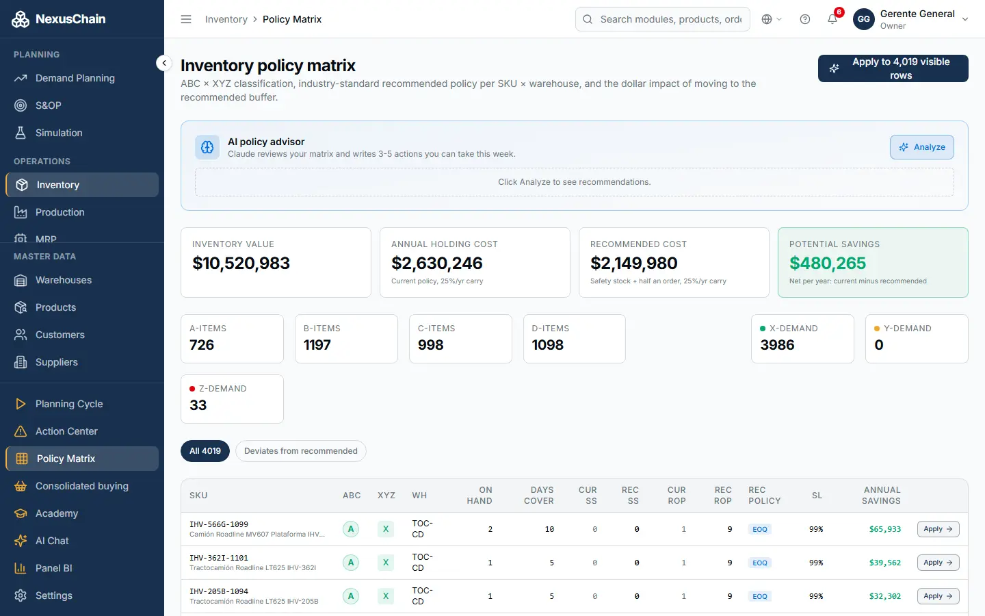Click the X badge for IHV-362I-1101

click(386, 563)
